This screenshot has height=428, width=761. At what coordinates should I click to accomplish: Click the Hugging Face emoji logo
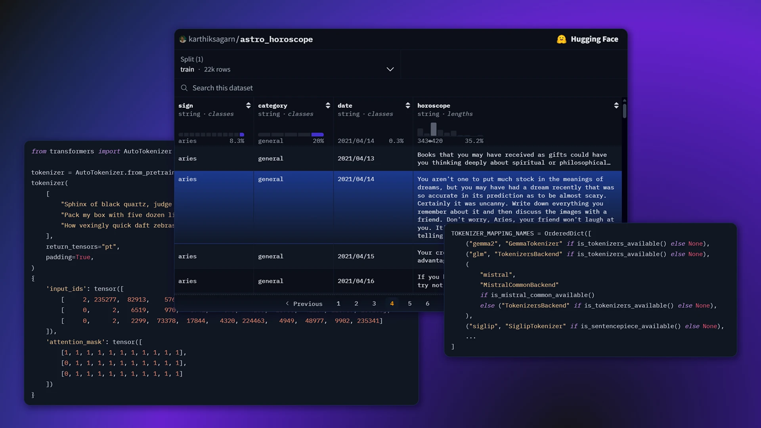coord(561,39)
